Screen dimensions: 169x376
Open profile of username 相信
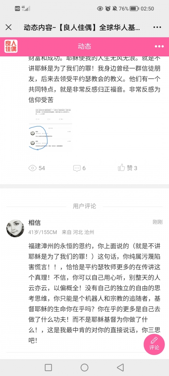[x=35, y=223]
